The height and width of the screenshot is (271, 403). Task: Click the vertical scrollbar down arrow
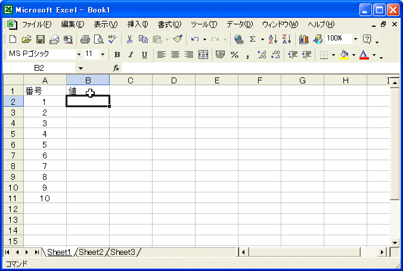tap(395, 242)
